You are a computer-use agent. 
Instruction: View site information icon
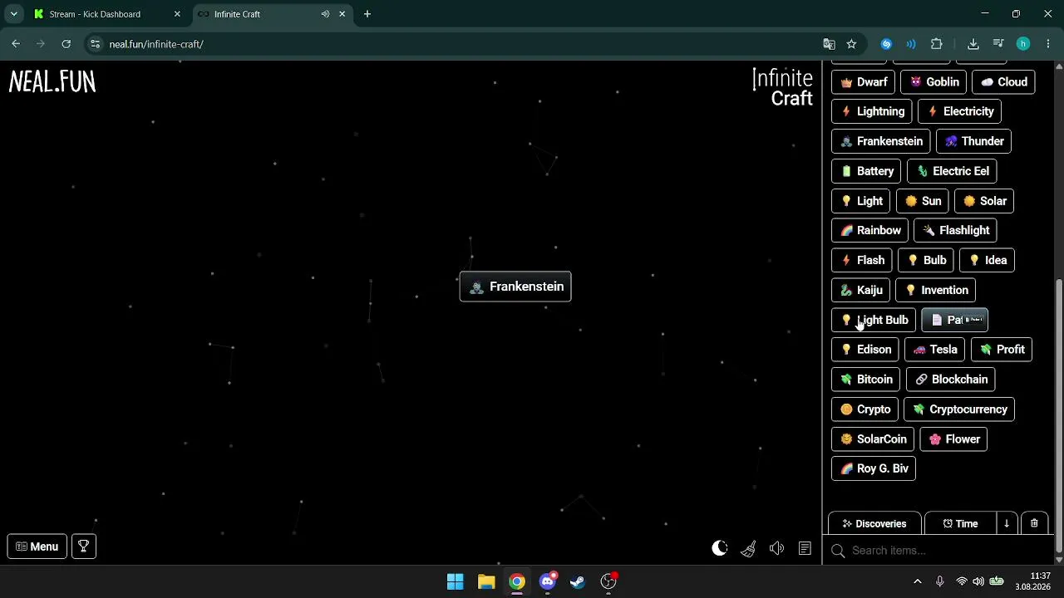point(95,44)
